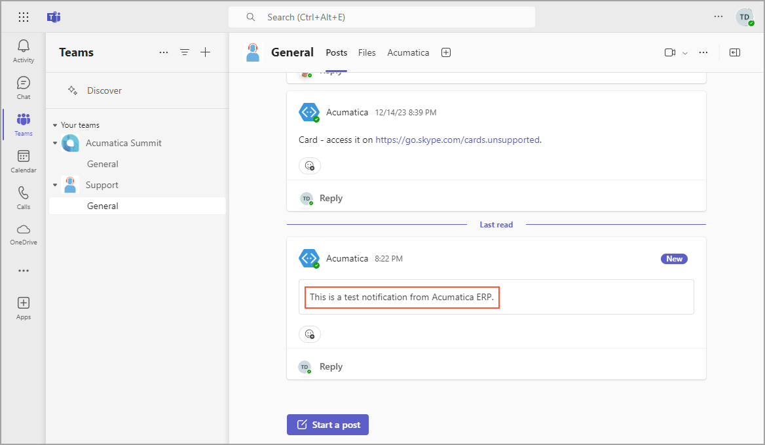Open the Acumatica channel tab

tap(408, 52)
